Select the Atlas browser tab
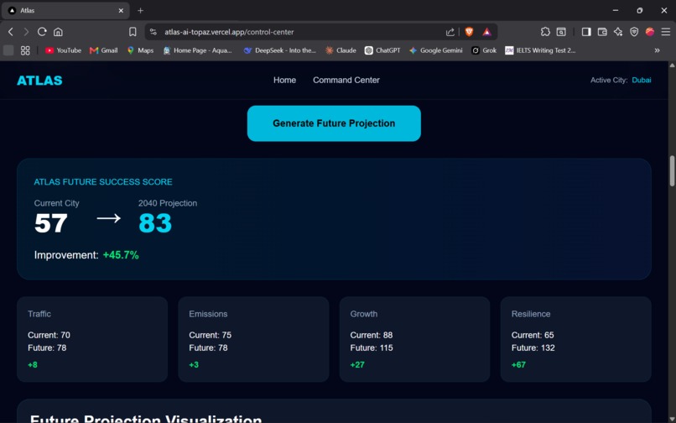Viewport: 676px width, 423px height. pos(65,10)
